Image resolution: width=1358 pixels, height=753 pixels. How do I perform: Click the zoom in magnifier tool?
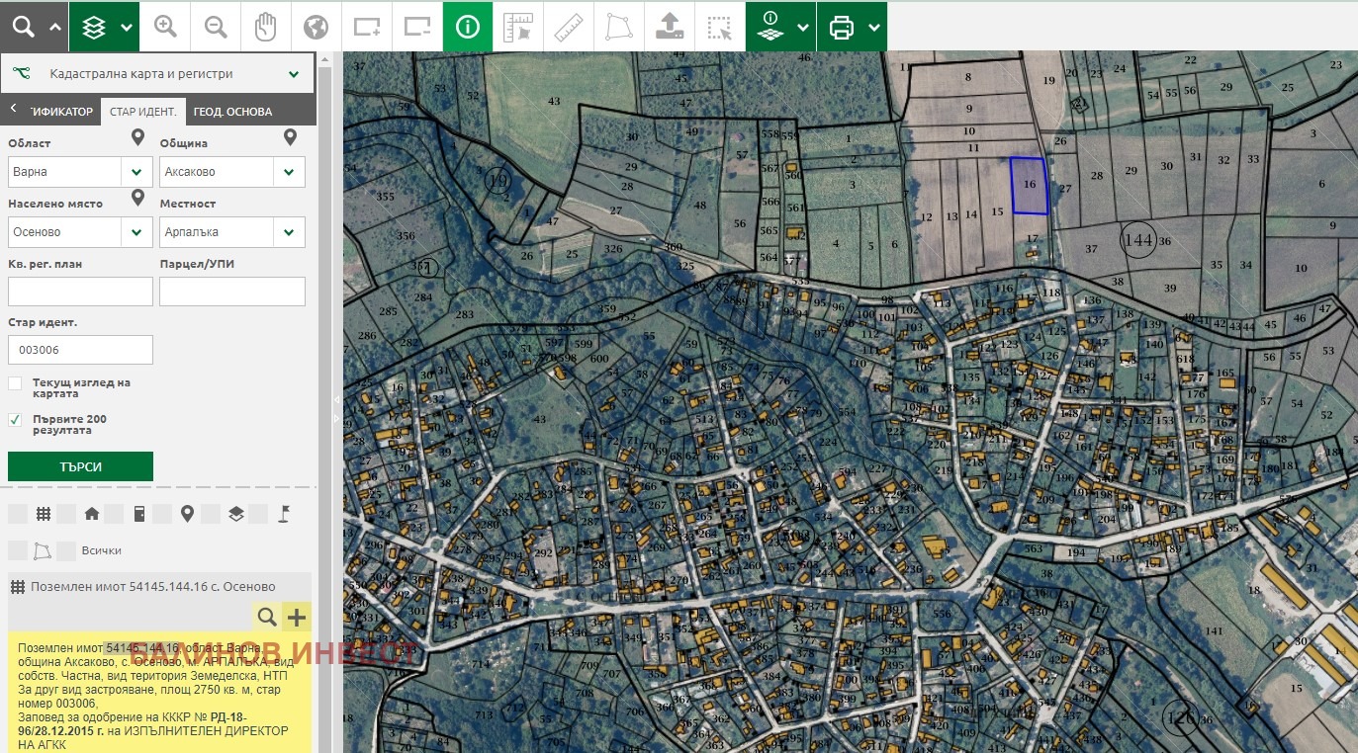pos(165,27)
